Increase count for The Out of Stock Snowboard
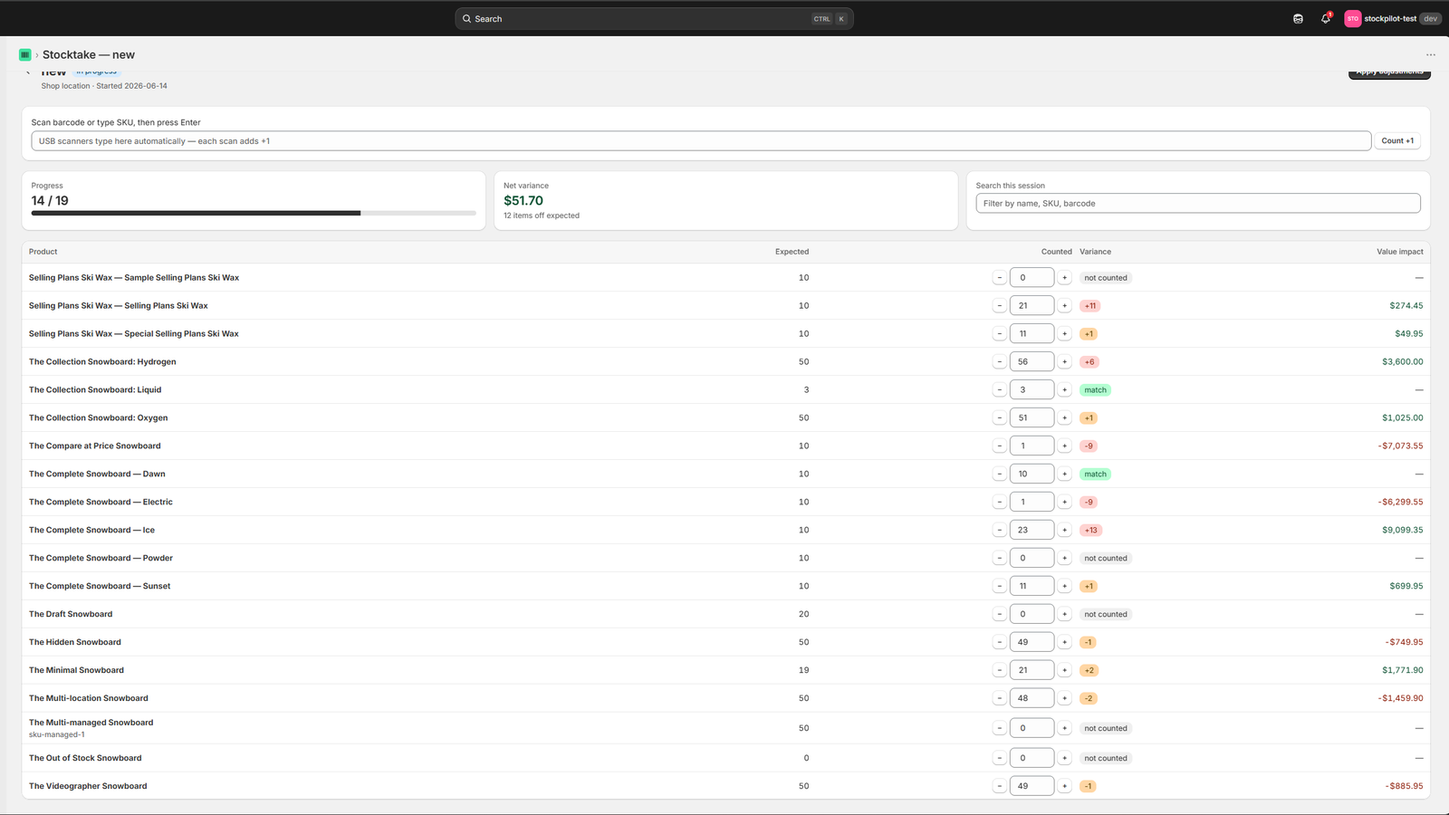This screenshot has height=815, width=1449. coord(1065,758)
